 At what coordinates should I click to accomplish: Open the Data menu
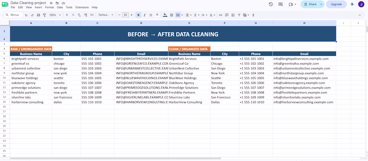pos(60,7)
